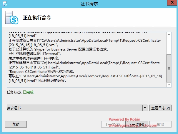178x134 pixels.
Task: Click the line mentioning Skype for Business Server
Action: click(59, 49)
